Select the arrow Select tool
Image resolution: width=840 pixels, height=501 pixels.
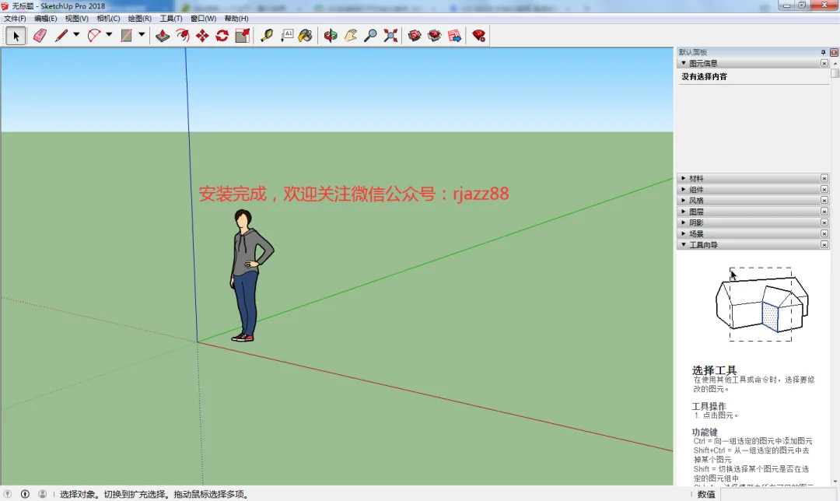click(16, 36)
